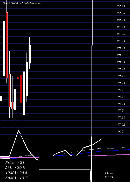The height and width of the screenshot is (182, 130).
Task: Select the 20.04 price level label
Action: point(121,62)
